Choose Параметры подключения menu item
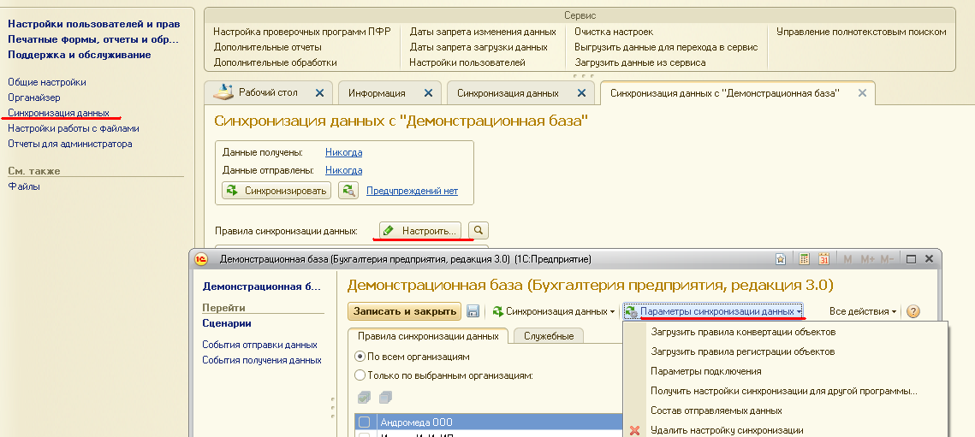The width and height of the screenshot is (975, 437). point(705,372)
